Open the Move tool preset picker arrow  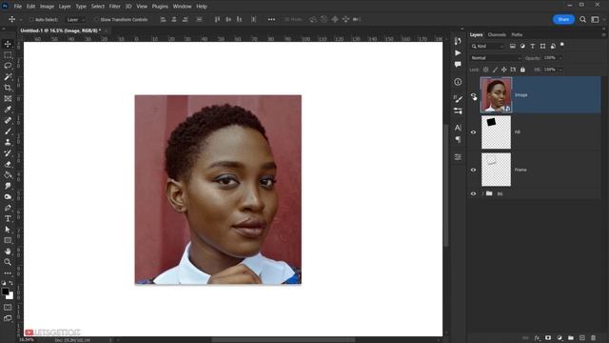(21, 19)
